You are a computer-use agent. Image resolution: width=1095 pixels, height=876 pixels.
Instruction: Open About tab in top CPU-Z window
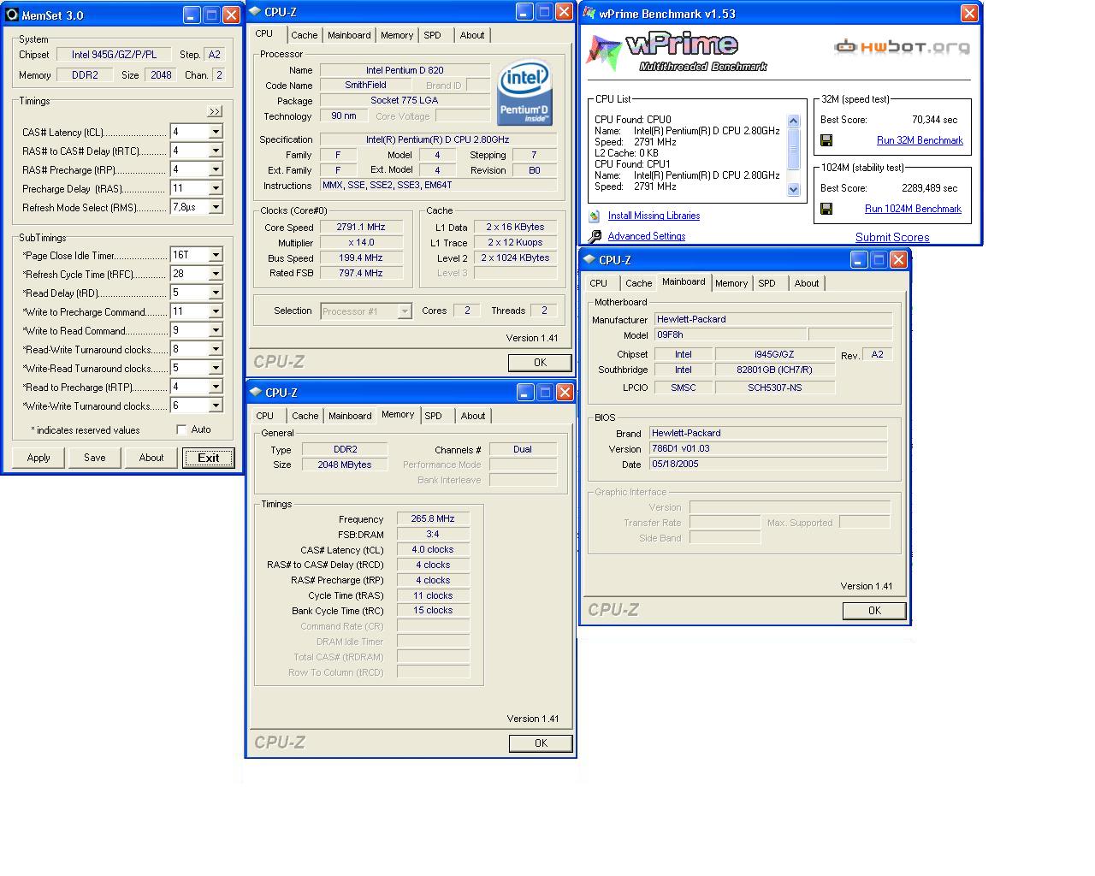tap(471, 35)
